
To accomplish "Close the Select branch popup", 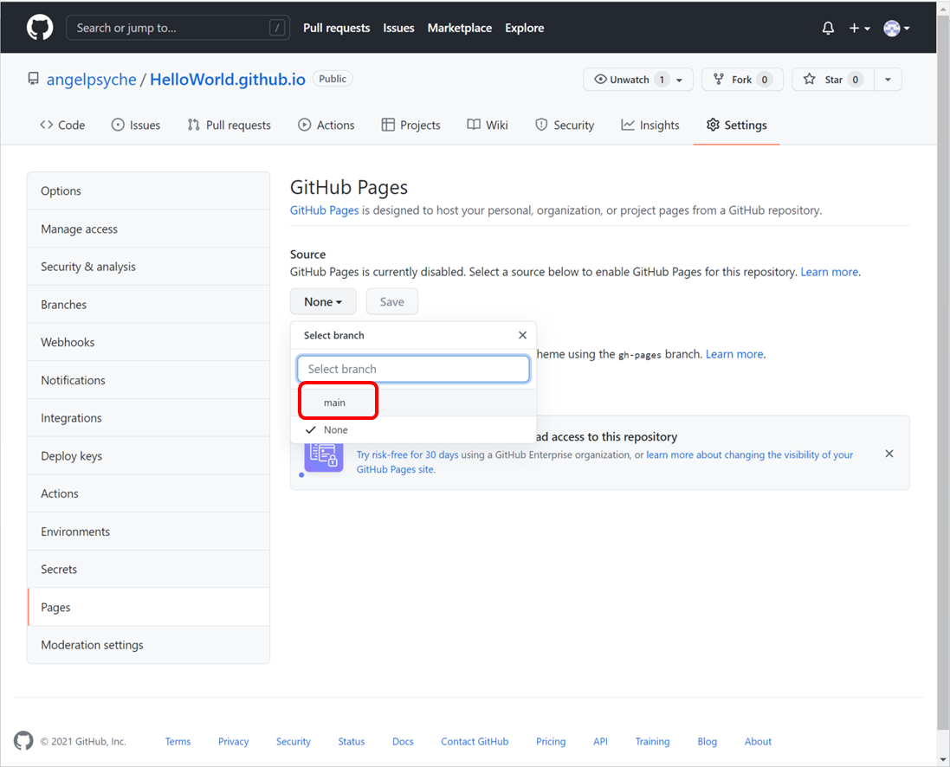I will 522,335.
